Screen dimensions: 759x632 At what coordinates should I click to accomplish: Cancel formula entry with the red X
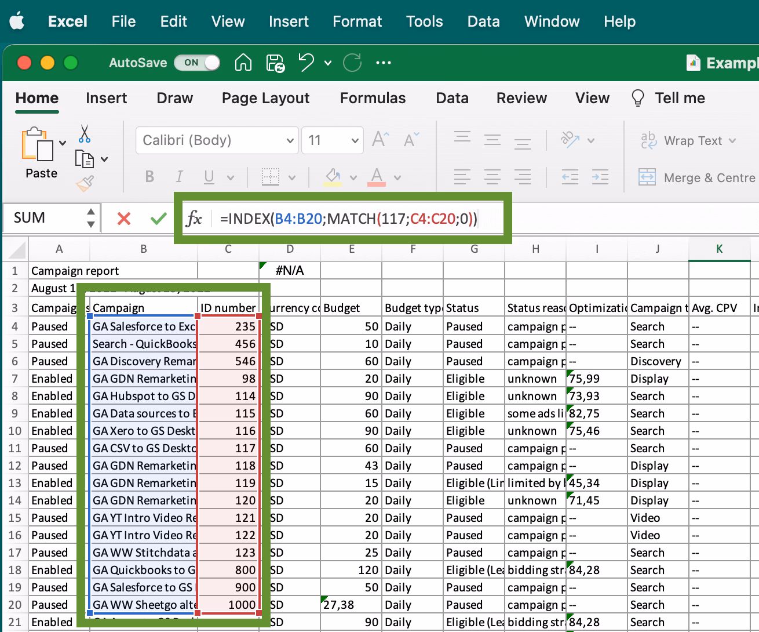[x=123, y=219]
